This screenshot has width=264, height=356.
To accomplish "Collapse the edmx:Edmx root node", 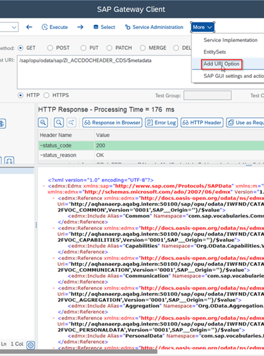I will [44, 186].
